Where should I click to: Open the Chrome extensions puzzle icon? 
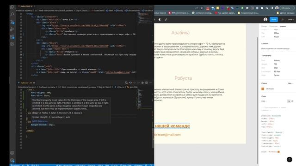(262, 8)
